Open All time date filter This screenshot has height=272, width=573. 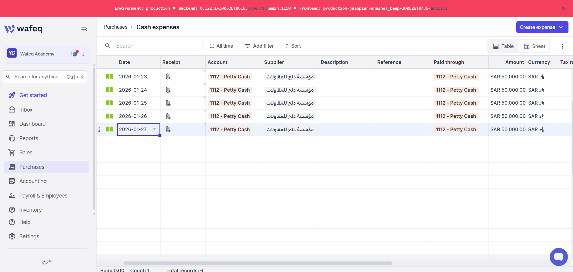tap(221, 46)
